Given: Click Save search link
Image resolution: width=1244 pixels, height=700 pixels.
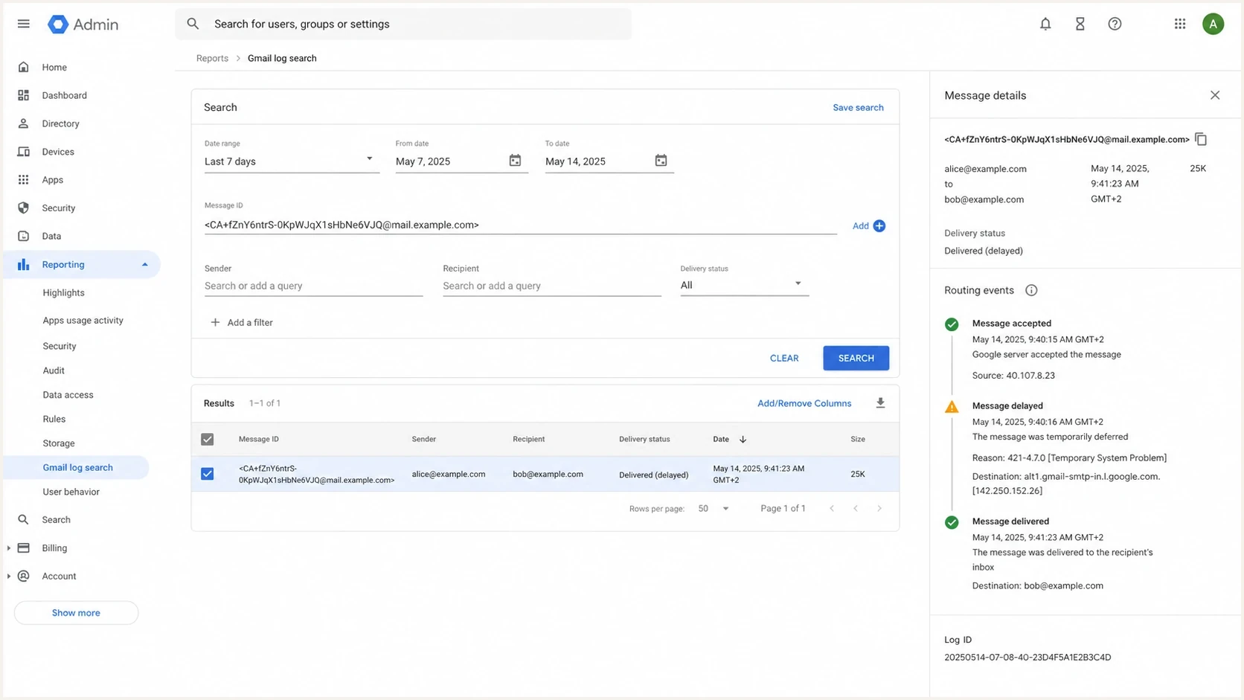Looking at the screenshot, I should coord(858,107).
